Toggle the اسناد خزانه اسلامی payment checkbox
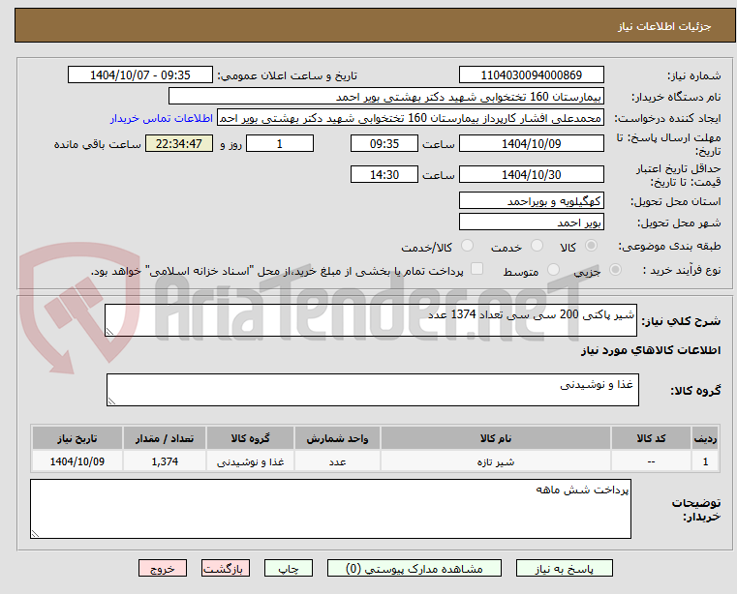The height and width of the screenshot is (594, 737). click(477, 269)
